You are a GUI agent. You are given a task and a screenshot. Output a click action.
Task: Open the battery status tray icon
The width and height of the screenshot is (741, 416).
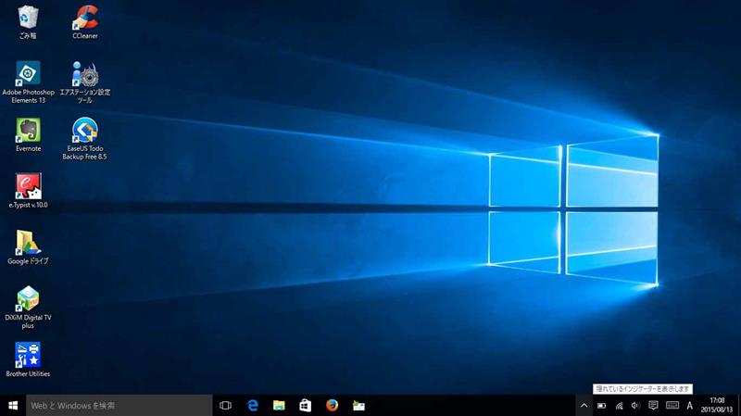(x=601, y=406)
